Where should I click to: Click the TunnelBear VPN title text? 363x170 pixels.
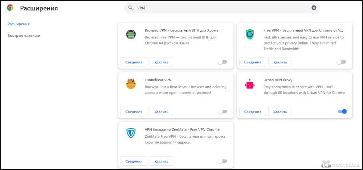click(x=158, y=80)
